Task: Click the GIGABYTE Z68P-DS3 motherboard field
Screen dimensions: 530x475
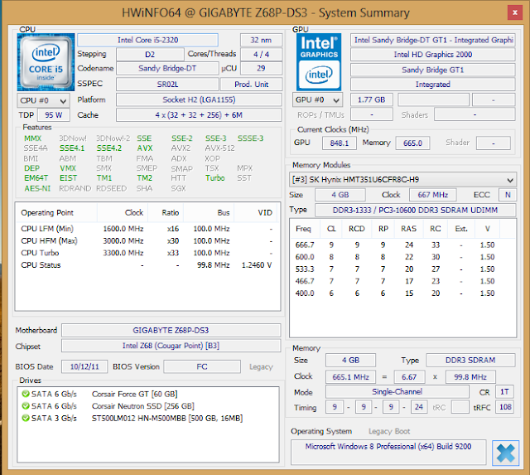Action: (x=171, y=330)
